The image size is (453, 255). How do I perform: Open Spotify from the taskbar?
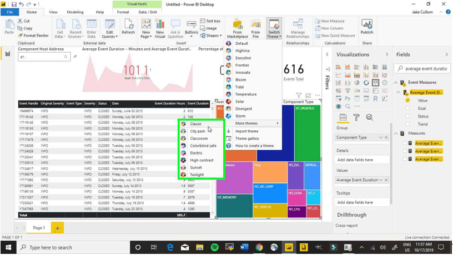(214, 247)
